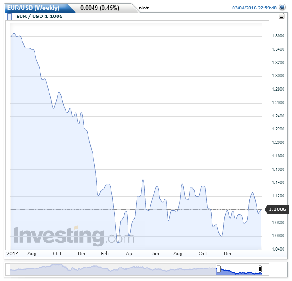
Task: Click the 1.0400 y-axis label
Action: 278,249
